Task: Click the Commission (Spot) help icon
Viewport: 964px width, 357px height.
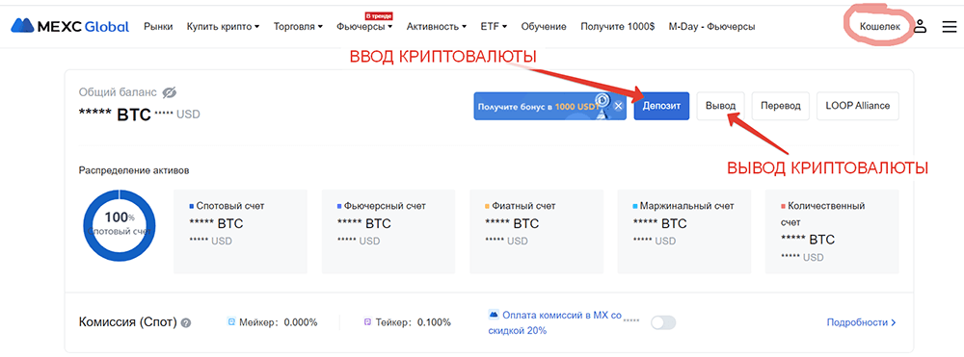Action: pos(186,322)
